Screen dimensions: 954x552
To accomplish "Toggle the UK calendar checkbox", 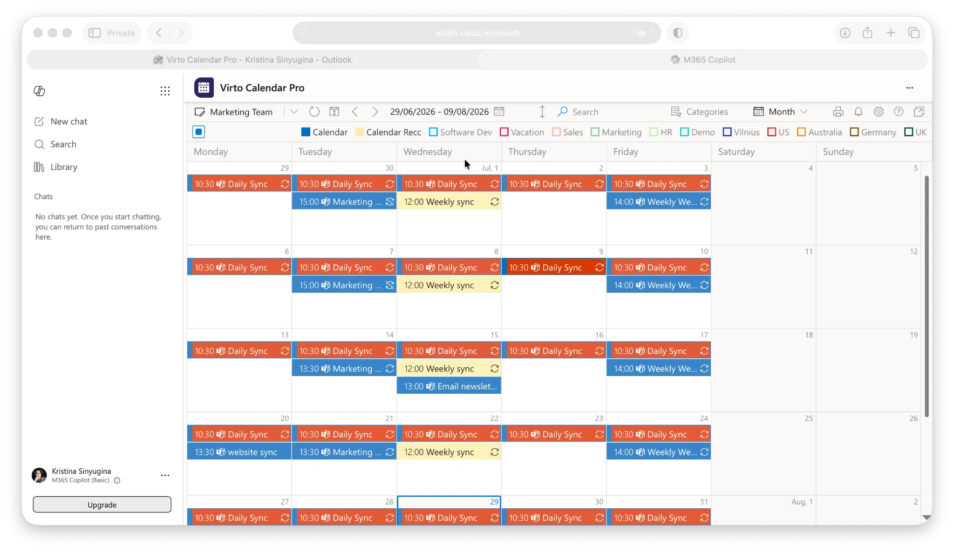I will click(x=908, y=132).
